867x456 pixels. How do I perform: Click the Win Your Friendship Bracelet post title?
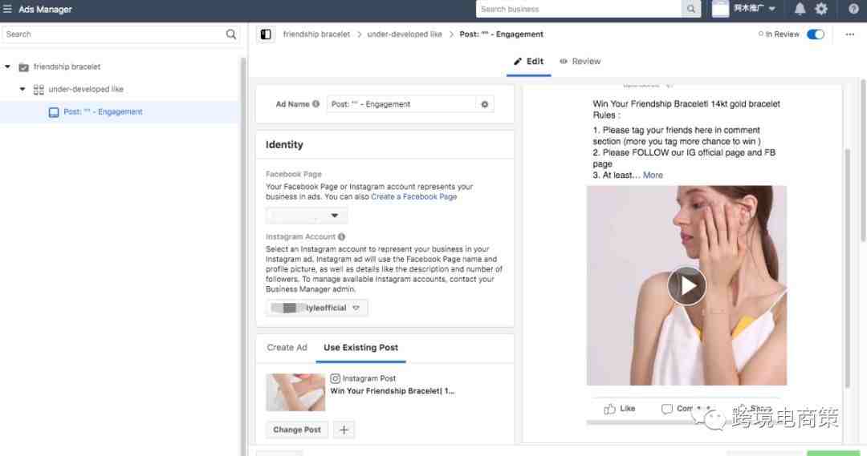(392, 391)
